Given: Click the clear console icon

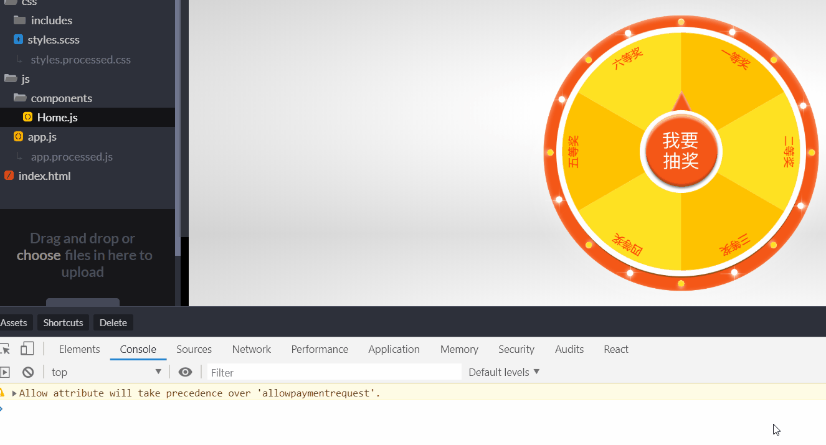Looking at the screenshot, I should tap(28, 372).
